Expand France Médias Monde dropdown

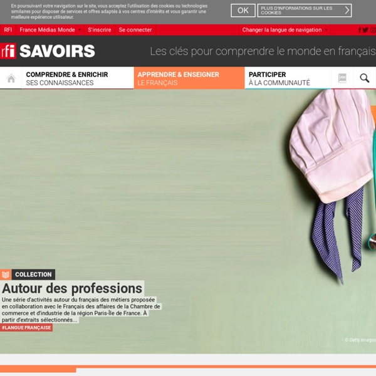coord(50,30)
